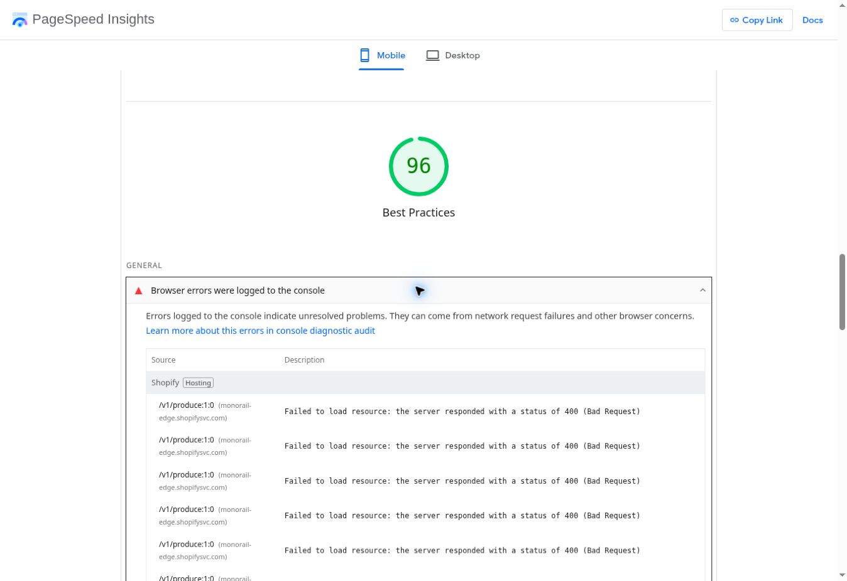Switch to the Mobile tab
The image size is (847, 581).
(381, 55)
